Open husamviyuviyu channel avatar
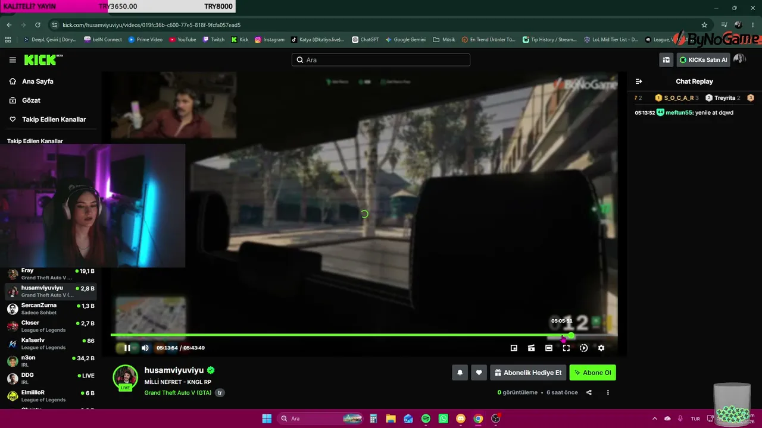Viewport: 762px width, 428px height. click(x=125, y=377)
